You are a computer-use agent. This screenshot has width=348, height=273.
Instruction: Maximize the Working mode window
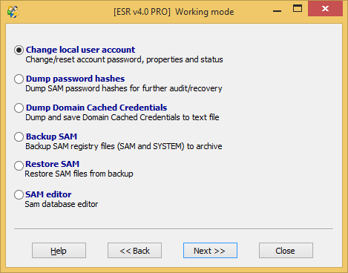[298, 9]
